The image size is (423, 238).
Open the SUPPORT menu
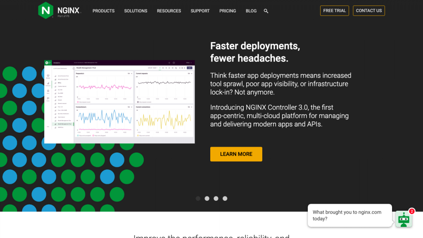pyautogui.click(x=200, y=11)
